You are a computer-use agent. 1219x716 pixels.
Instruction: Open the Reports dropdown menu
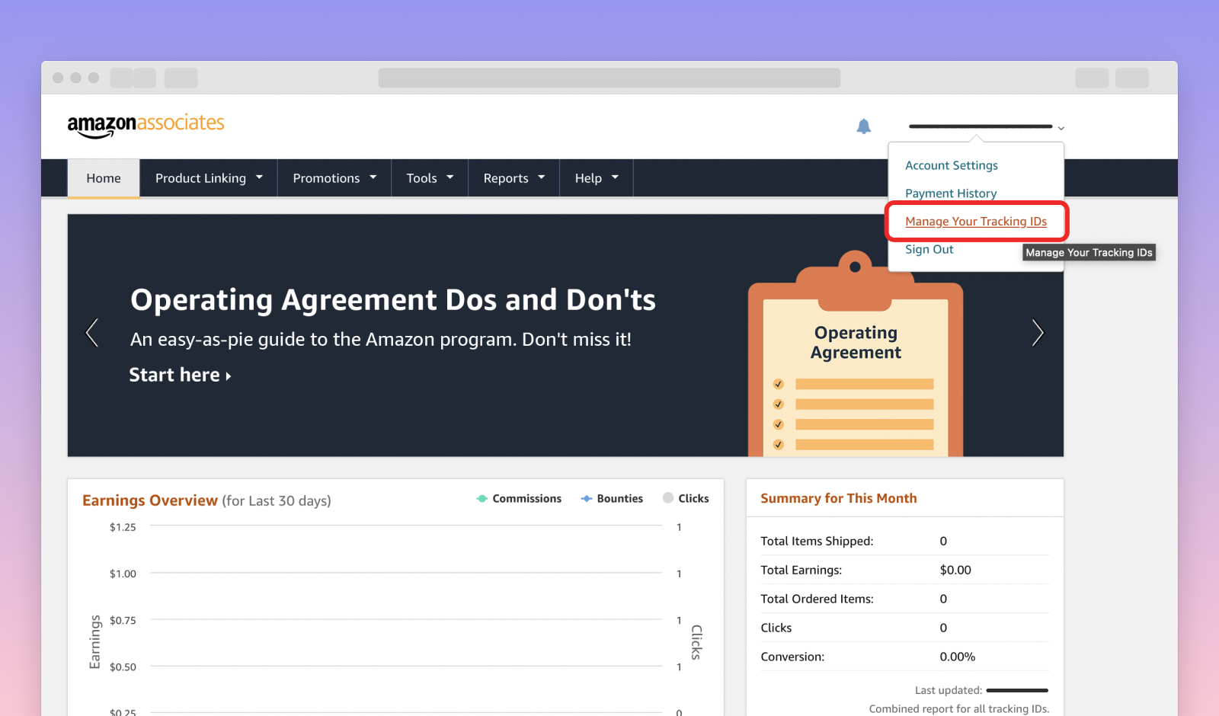[514, 178]
